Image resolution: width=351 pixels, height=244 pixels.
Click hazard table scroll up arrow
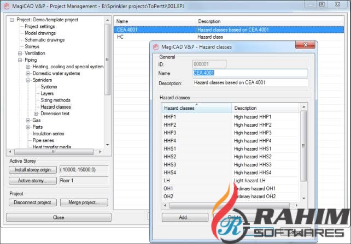[304, 107]
